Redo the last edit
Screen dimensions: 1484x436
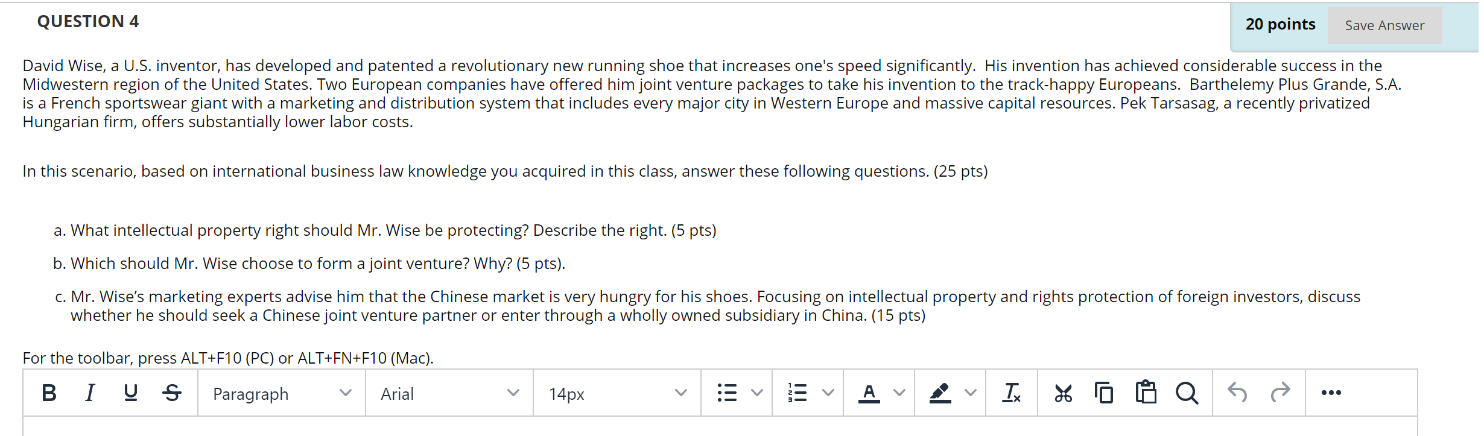tap(1280, 393)
